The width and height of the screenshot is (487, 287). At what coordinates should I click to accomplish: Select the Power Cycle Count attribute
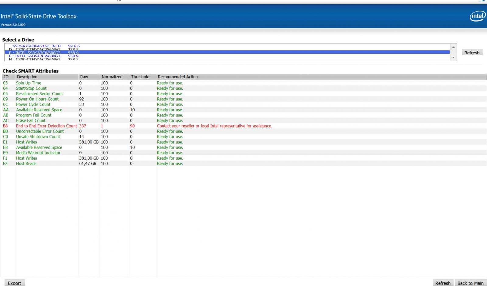click(33, 104)
